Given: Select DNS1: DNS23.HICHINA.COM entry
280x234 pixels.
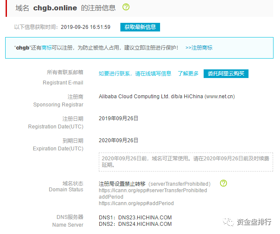Looking at the screenshot, I should 135,218.
